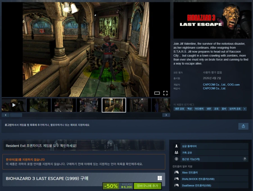Expand more tags with plus button
Screen dimensions: 253x191
(245, 109)
